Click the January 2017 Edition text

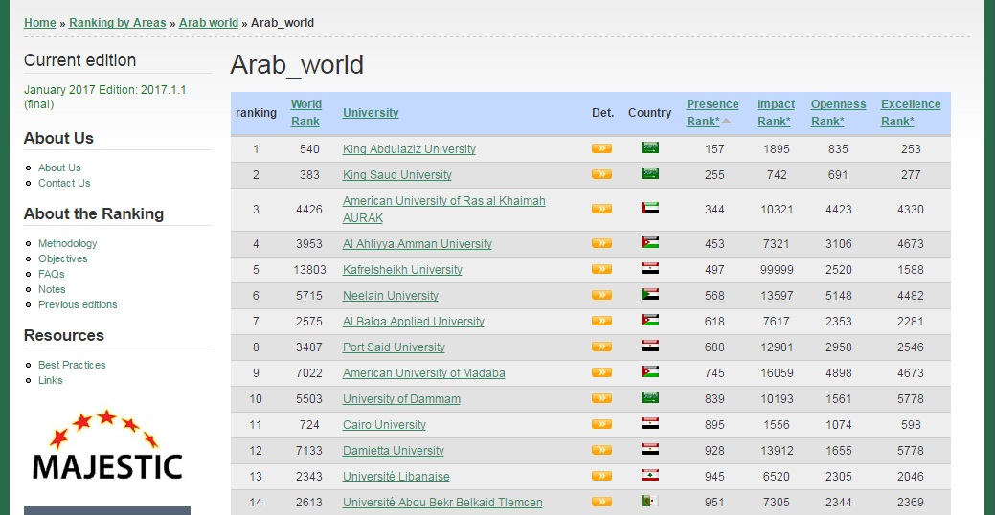pos(104,97)
